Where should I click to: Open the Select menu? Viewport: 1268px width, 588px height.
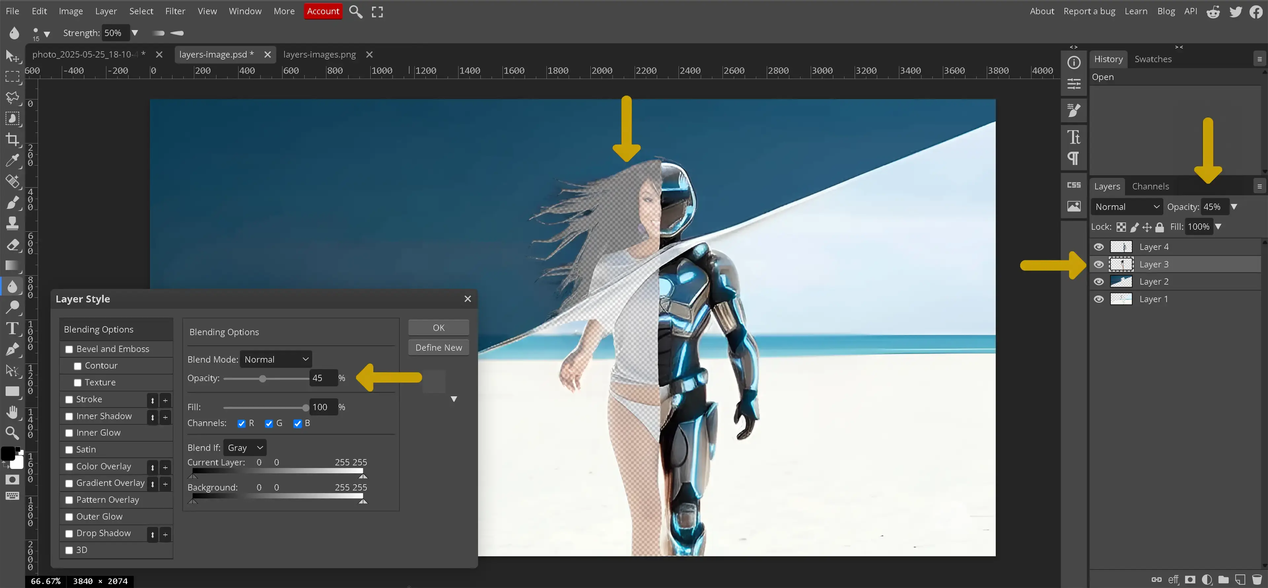coord(141,11)
